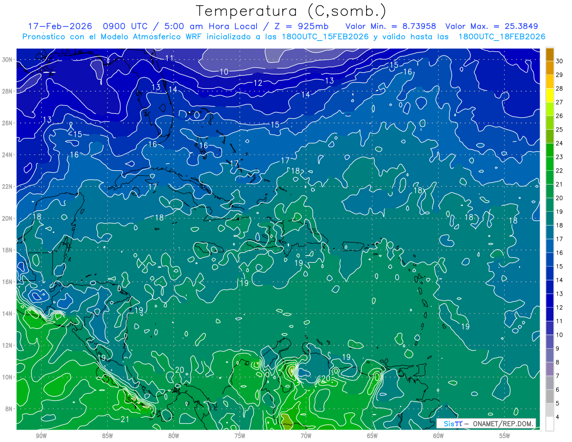
Task: Click the 'Temperatura (C,somb.)' chart title
Action: point(291,11)
